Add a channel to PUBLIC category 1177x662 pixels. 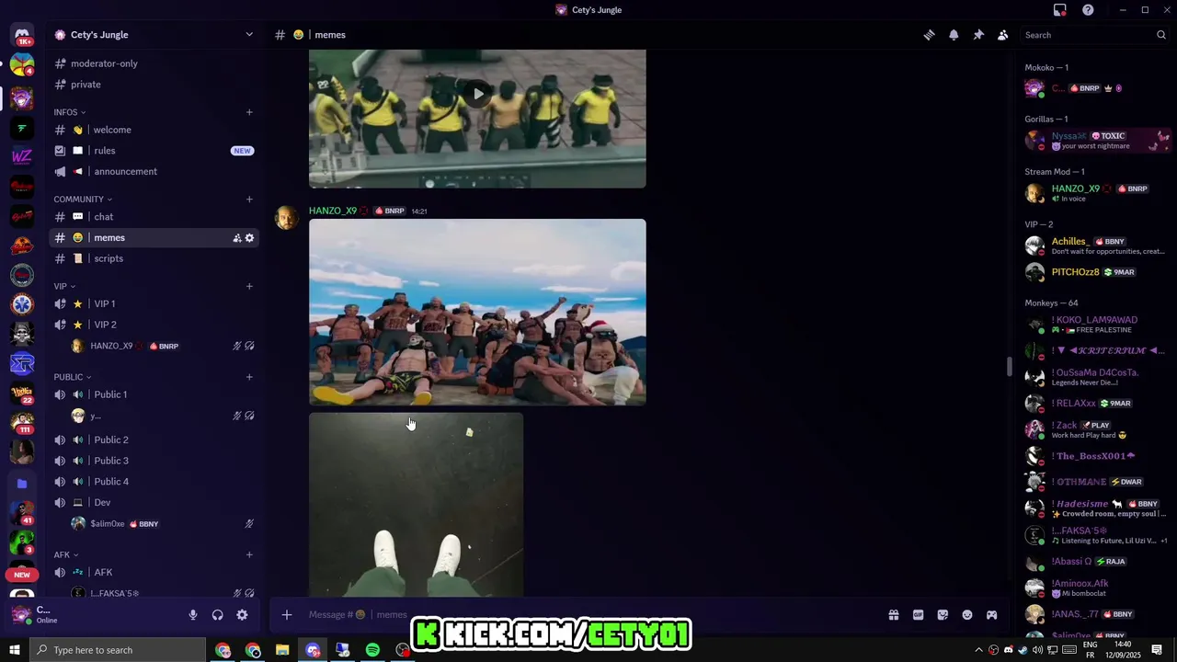coord(249,377)
